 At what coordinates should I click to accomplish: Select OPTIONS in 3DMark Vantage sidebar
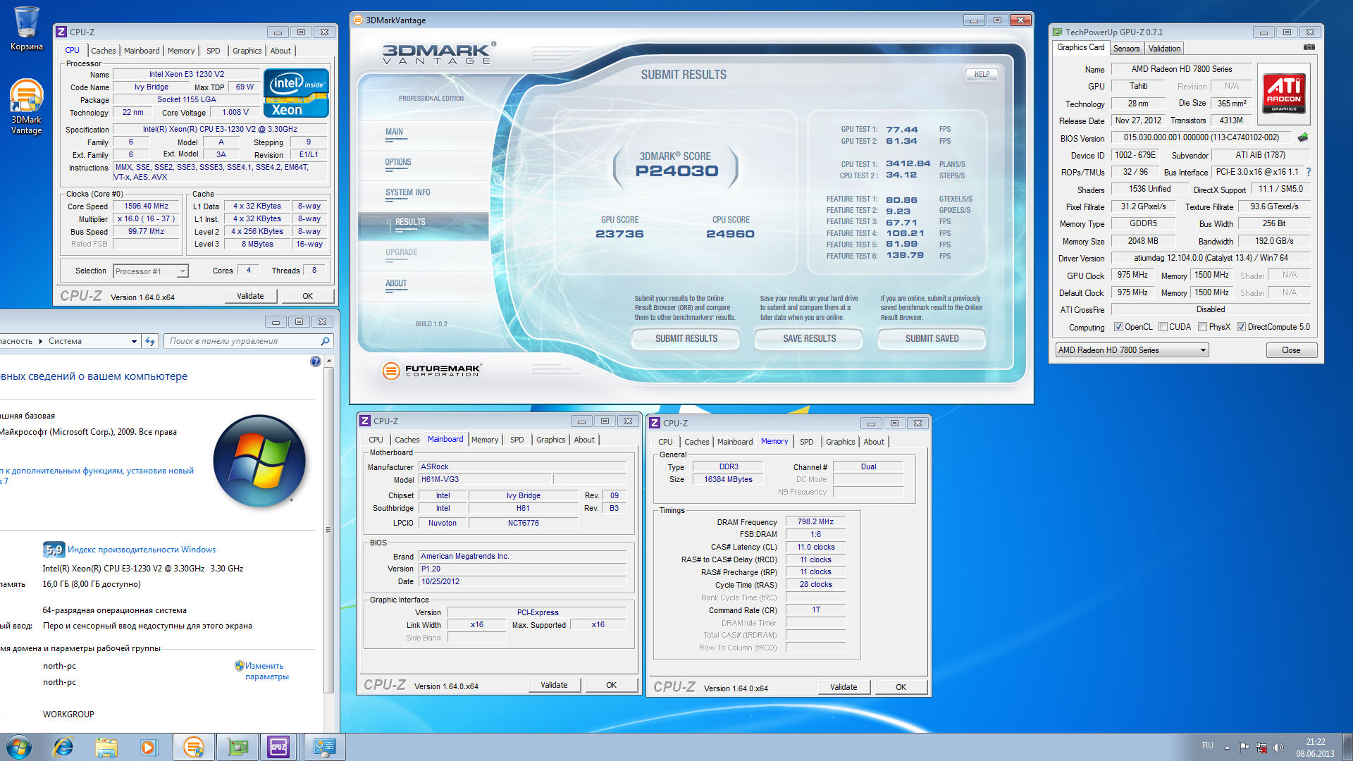coord(398,162)
